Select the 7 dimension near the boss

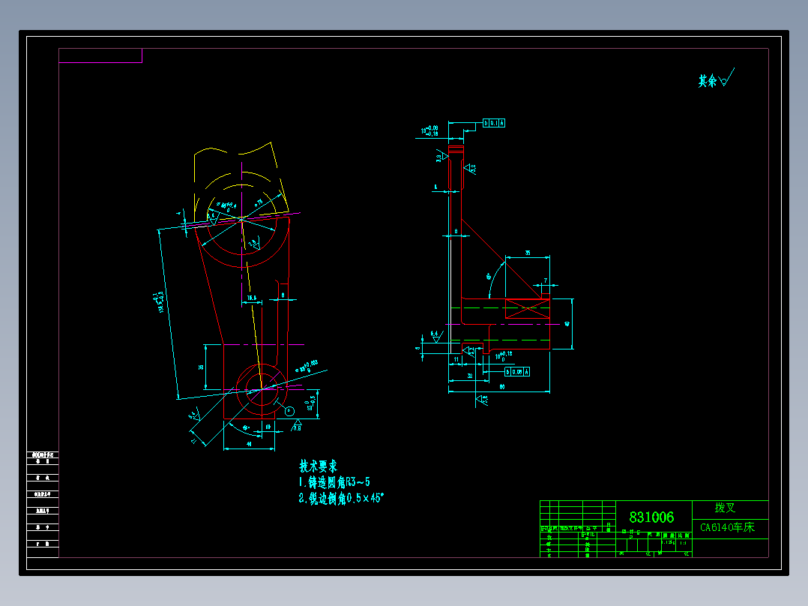[545, 281]
